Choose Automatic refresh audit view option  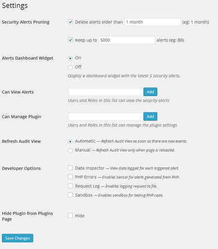[x=70, y=142]
